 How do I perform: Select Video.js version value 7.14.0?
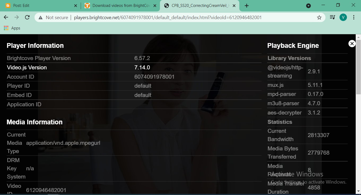tap(142, 67)
